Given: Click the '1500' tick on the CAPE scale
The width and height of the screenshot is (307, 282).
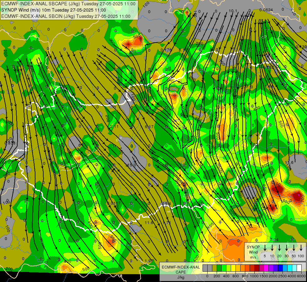Looking at the screenshot, I should click(x=264, y=276).
